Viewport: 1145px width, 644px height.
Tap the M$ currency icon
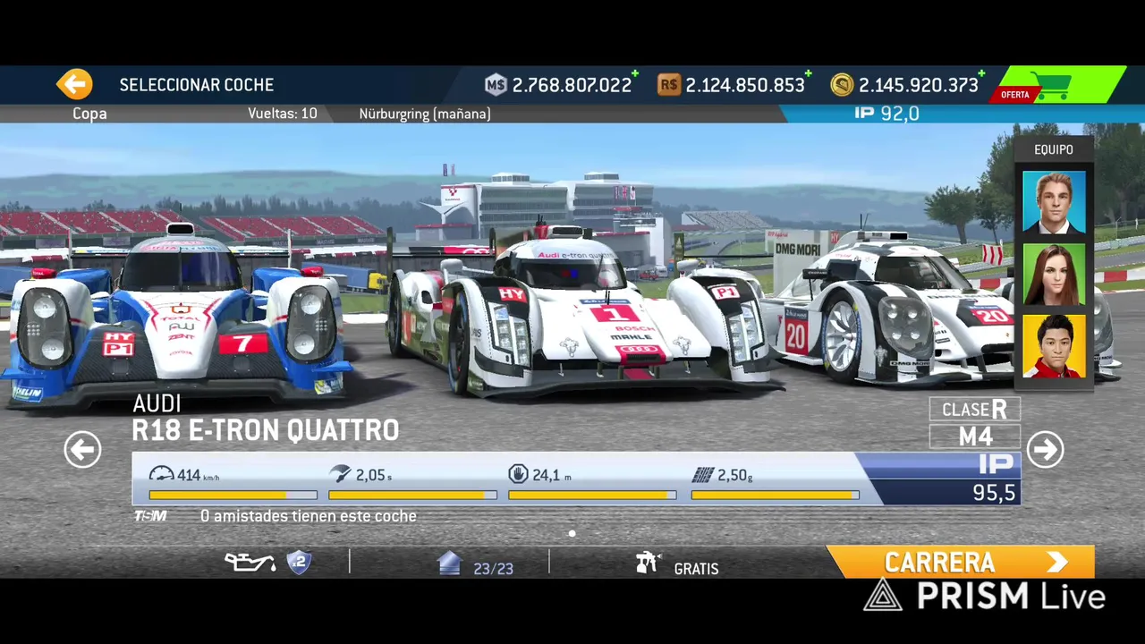[x=496, y=85]
